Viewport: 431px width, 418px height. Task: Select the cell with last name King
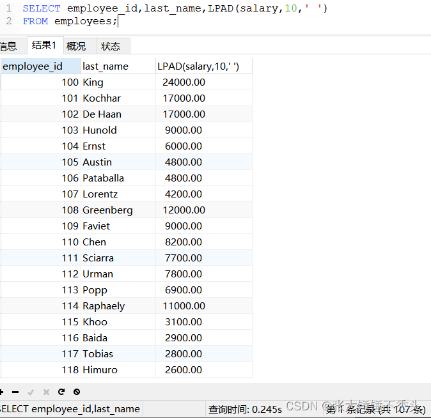(118, 82)
